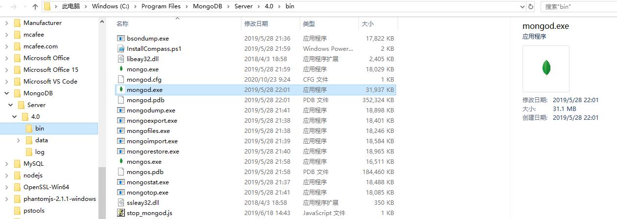Image resolution: width=617 pixels, height=219 pixels.
Task: Click the forward arrow in navigation bar
Action: (13, 7)
